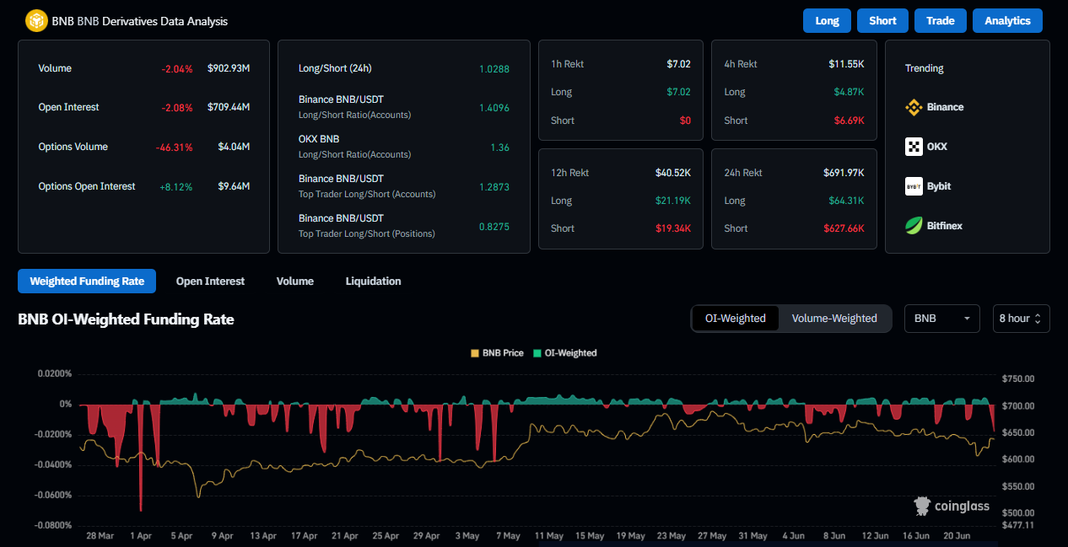Click Options Open Interest change +8.12%
This screenshot has height=547, width=1068.
coord(175,186)
